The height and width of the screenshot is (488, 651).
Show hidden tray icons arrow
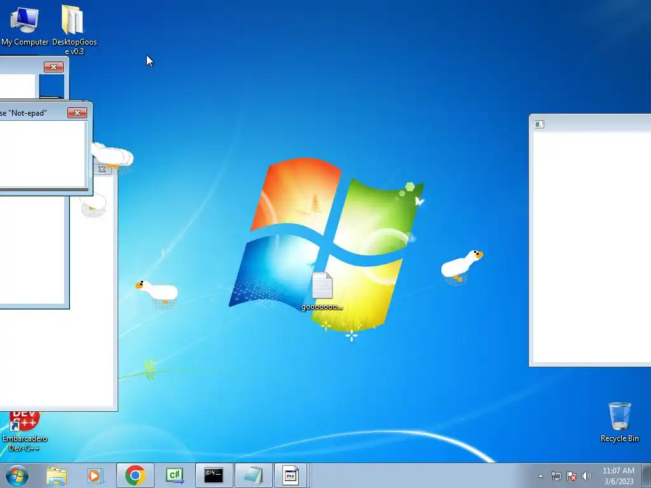tap(540, 476)
